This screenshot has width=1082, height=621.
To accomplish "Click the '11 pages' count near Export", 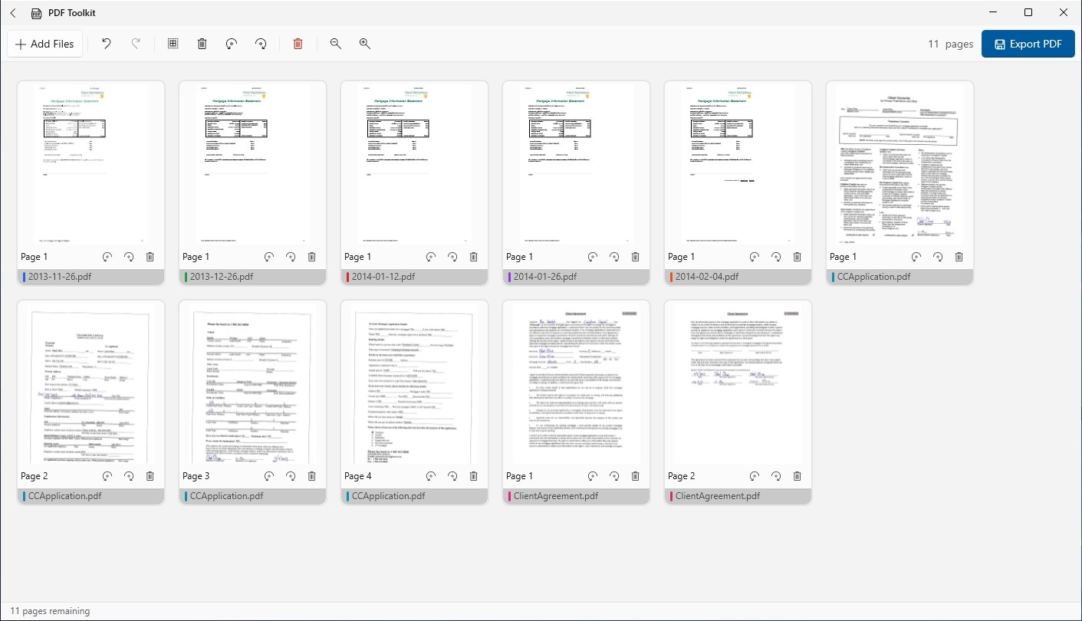I will tap(951, 44).
